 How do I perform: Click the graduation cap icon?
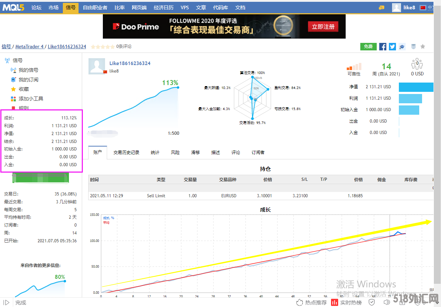click(x=402, y=46)
